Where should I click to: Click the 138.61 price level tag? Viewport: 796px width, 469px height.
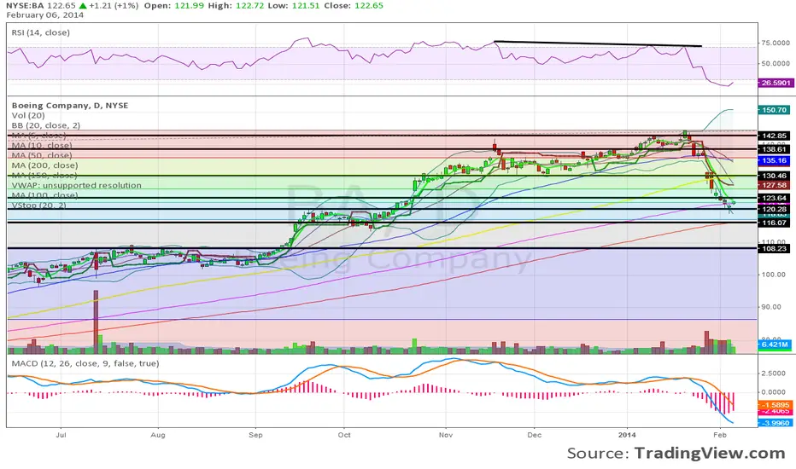775,149
